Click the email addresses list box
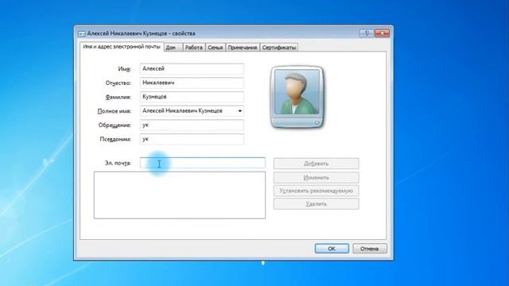The image size is (509, 286). [180, 195]
